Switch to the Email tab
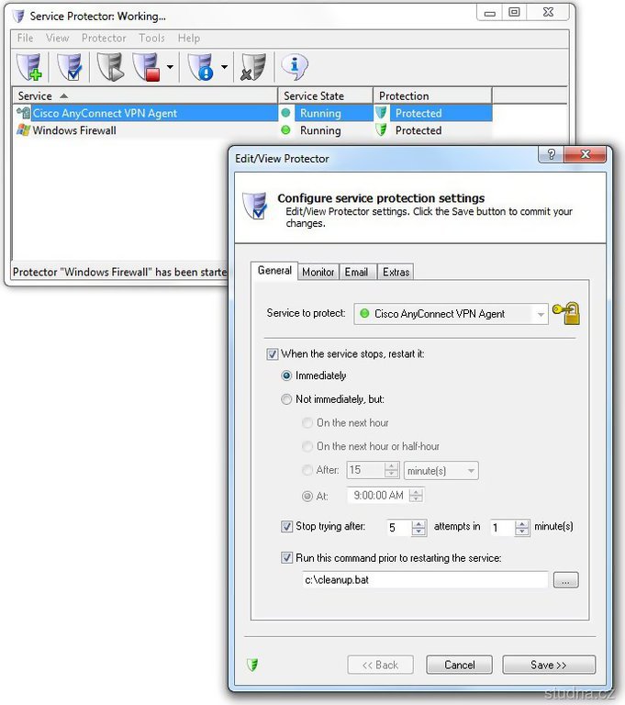Image resolution: width=625 pixels, height=705 pixels. (357, 272)
